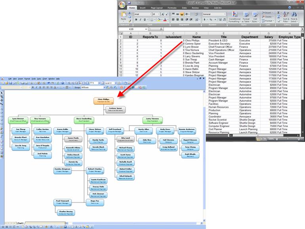
Task: Select the Chris Phillips box in chart
Action: [103, 101]
